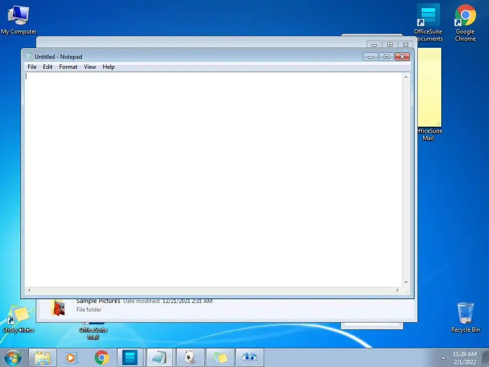
Task: Select the My Computer desktop icon
Action: coord(19,19)
